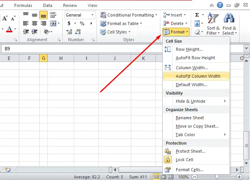The width and height of the screenshot is (250, 180).
Task: Choose Row Height menu item
Action: 196,49
